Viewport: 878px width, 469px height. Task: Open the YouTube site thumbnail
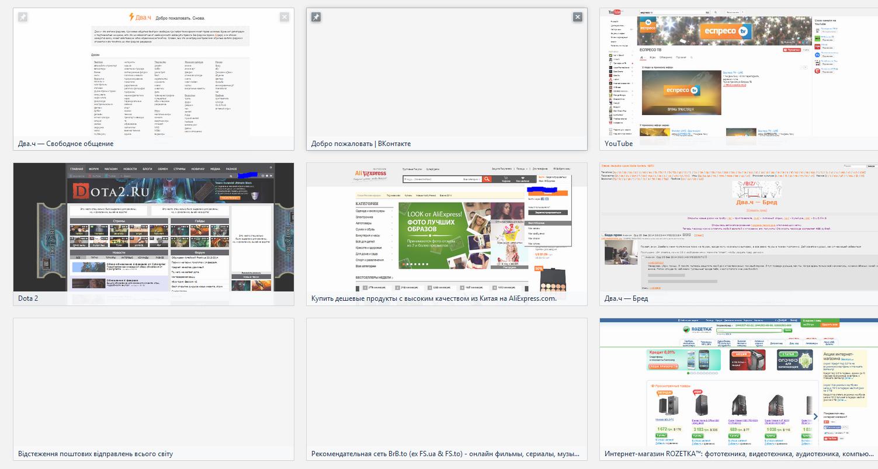click(x=739, y=72)
